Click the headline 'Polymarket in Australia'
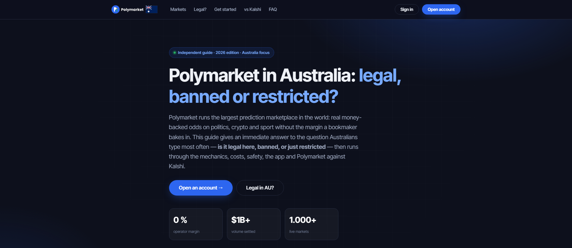572x248 pixels. 262,75
